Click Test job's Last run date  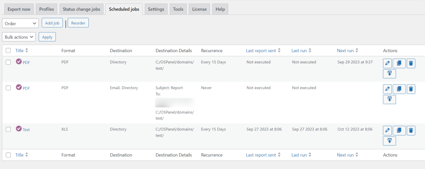pyautogui.click(x=310, y=129)
